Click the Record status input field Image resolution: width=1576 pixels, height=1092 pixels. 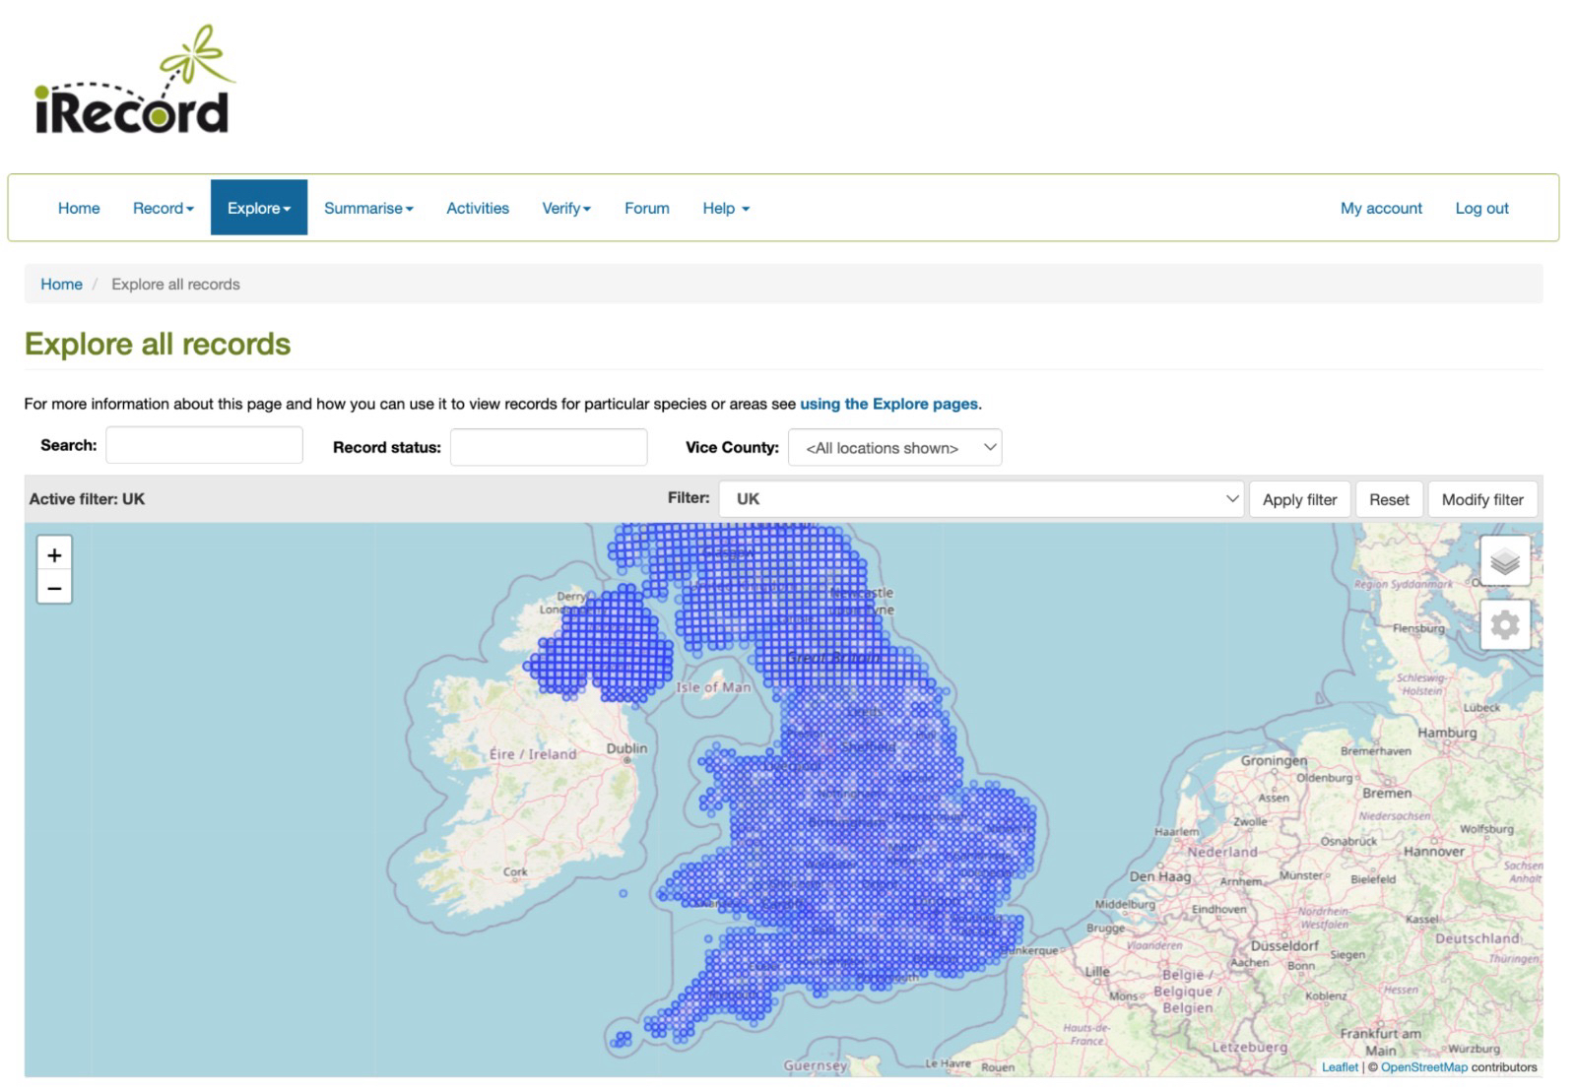tap(549, 447)
